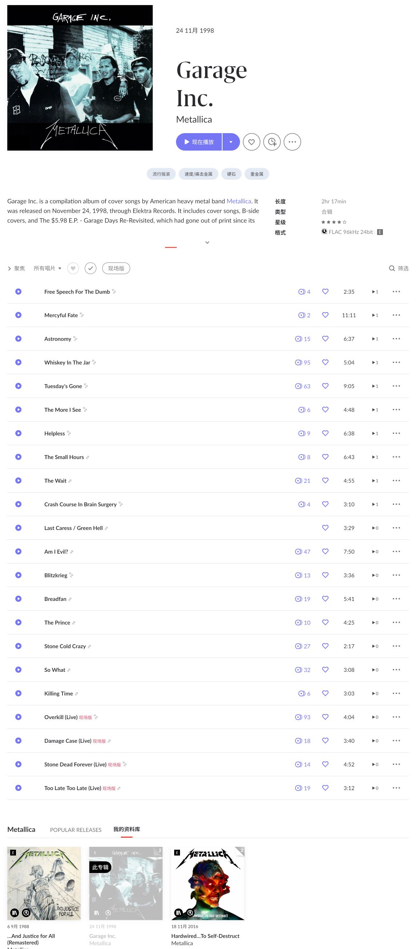Toggle the favorites-only heart filter
The height and width of the screenshot is (949, 416).
(73, 268)
